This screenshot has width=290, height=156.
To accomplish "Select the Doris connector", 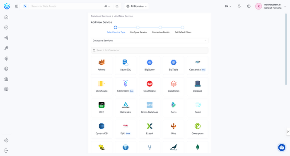I will [x=174, y=108].
